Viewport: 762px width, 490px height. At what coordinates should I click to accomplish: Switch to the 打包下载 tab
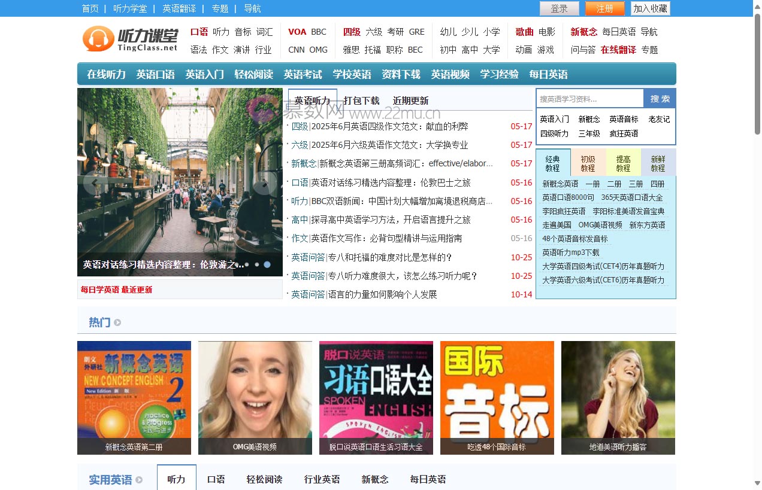click(361, 101)
